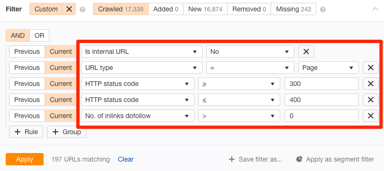
Task: Open the Is internal URL field dropdown
Action: [142, 51]
